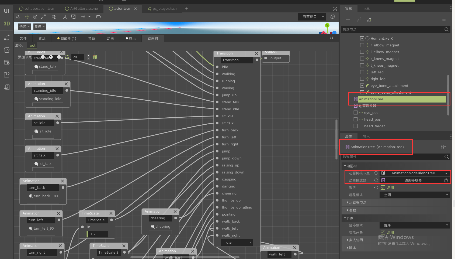Activate the move tool in toolbar
The image size is (455, 259).
point(27,17)
